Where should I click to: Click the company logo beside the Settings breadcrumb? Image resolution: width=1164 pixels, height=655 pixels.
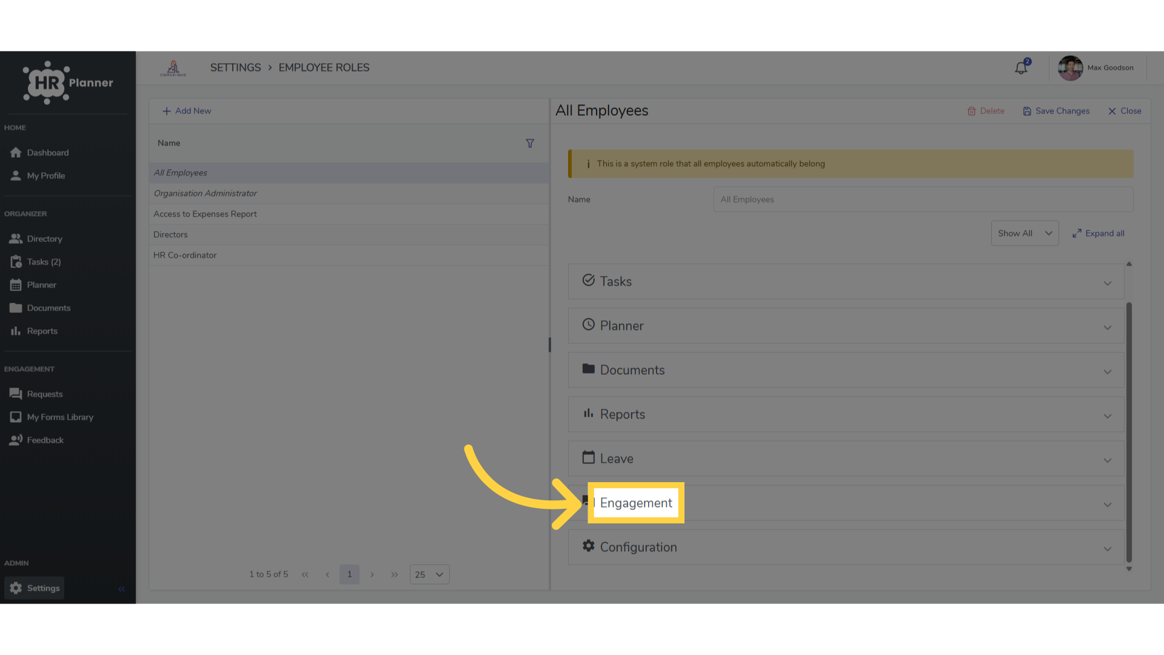[x=173, y=68]
